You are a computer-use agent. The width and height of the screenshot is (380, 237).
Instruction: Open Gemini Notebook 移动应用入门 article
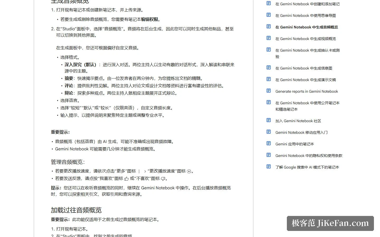coord(301,132)
